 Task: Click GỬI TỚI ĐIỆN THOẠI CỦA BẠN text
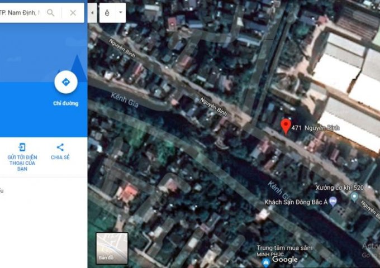[22, 162]
